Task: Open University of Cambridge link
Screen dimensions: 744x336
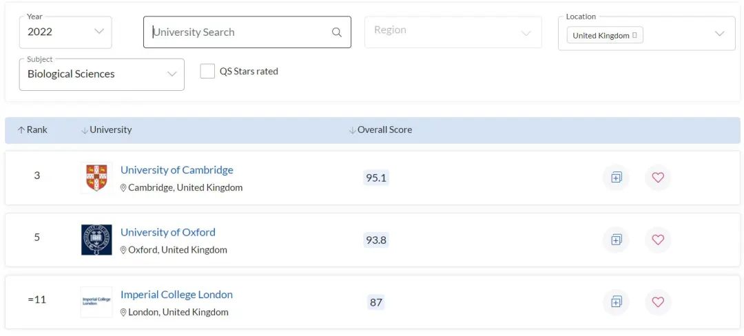Action: tap(177, 169)
